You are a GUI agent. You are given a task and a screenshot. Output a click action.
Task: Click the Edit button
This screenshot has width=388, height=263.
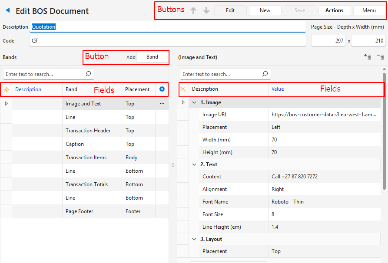[x=230, y=10]
